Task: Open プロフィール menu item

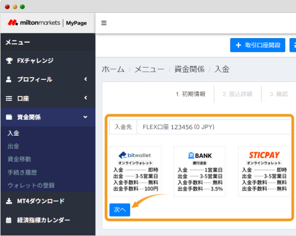Action: point(48,79)
